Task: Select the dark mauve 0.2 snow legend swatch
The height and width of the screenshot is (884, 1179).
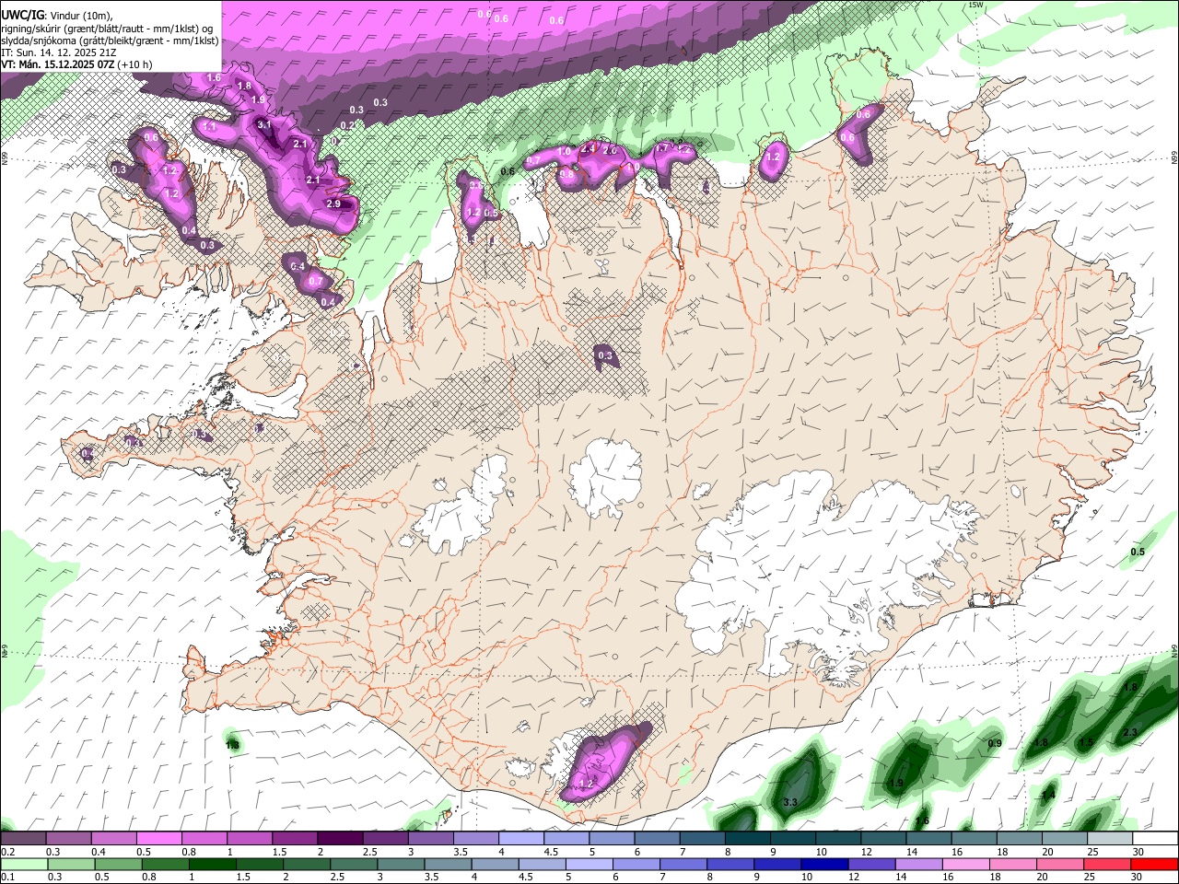Action: point(23,839)
